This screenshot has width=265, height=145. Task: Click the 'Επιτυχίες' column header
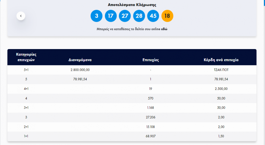coord(150,60)
